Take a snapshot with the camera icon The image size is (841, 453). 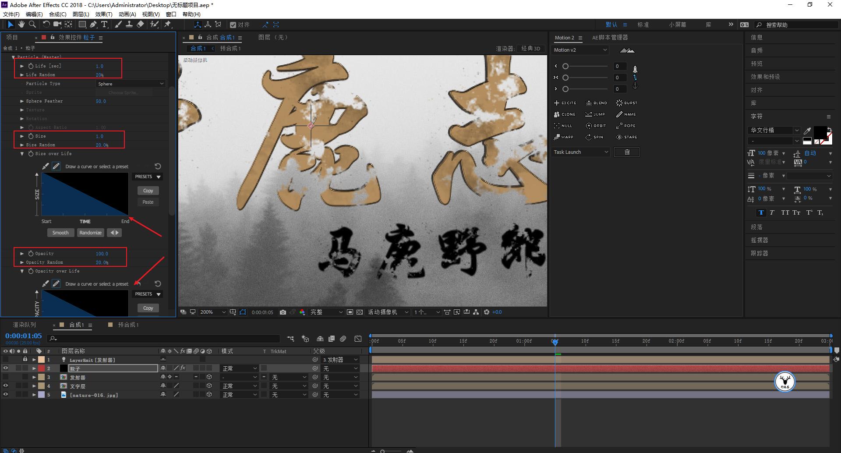point(283,311)
